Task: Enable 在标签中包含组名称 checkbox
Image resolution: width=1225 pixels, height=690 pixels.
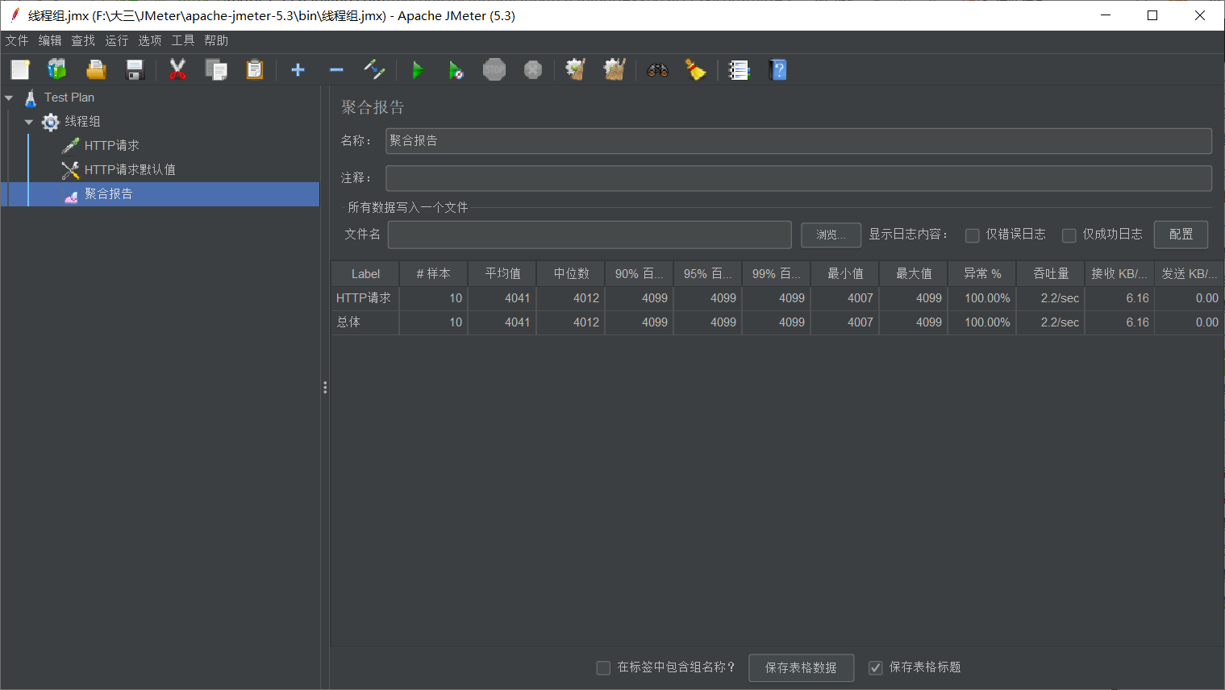Action: coord(603,668)
